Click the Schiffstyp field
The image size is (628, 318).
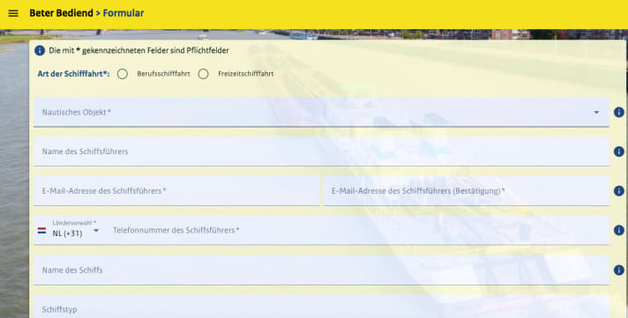tap(321, 307)
